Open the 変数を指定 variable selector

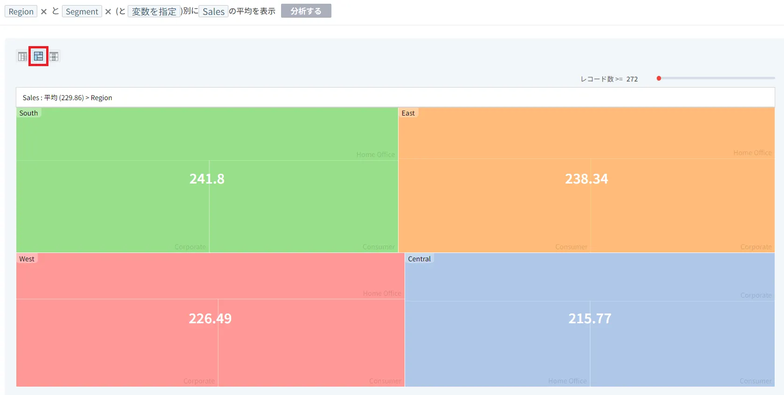tap(154, 11)
